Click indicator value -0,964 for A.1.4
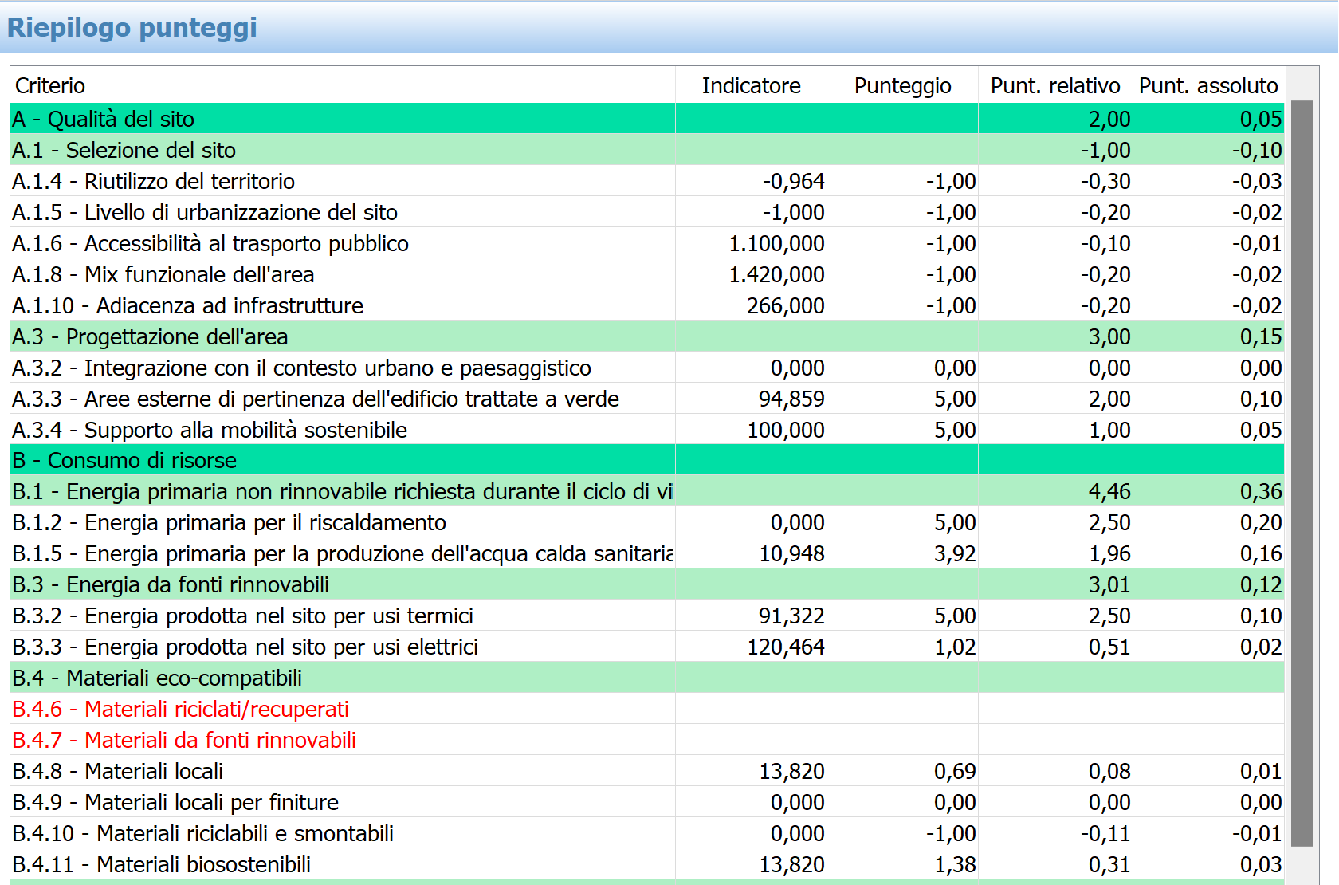The width and height of the screenshot is (1339, 885). point(793,181)
